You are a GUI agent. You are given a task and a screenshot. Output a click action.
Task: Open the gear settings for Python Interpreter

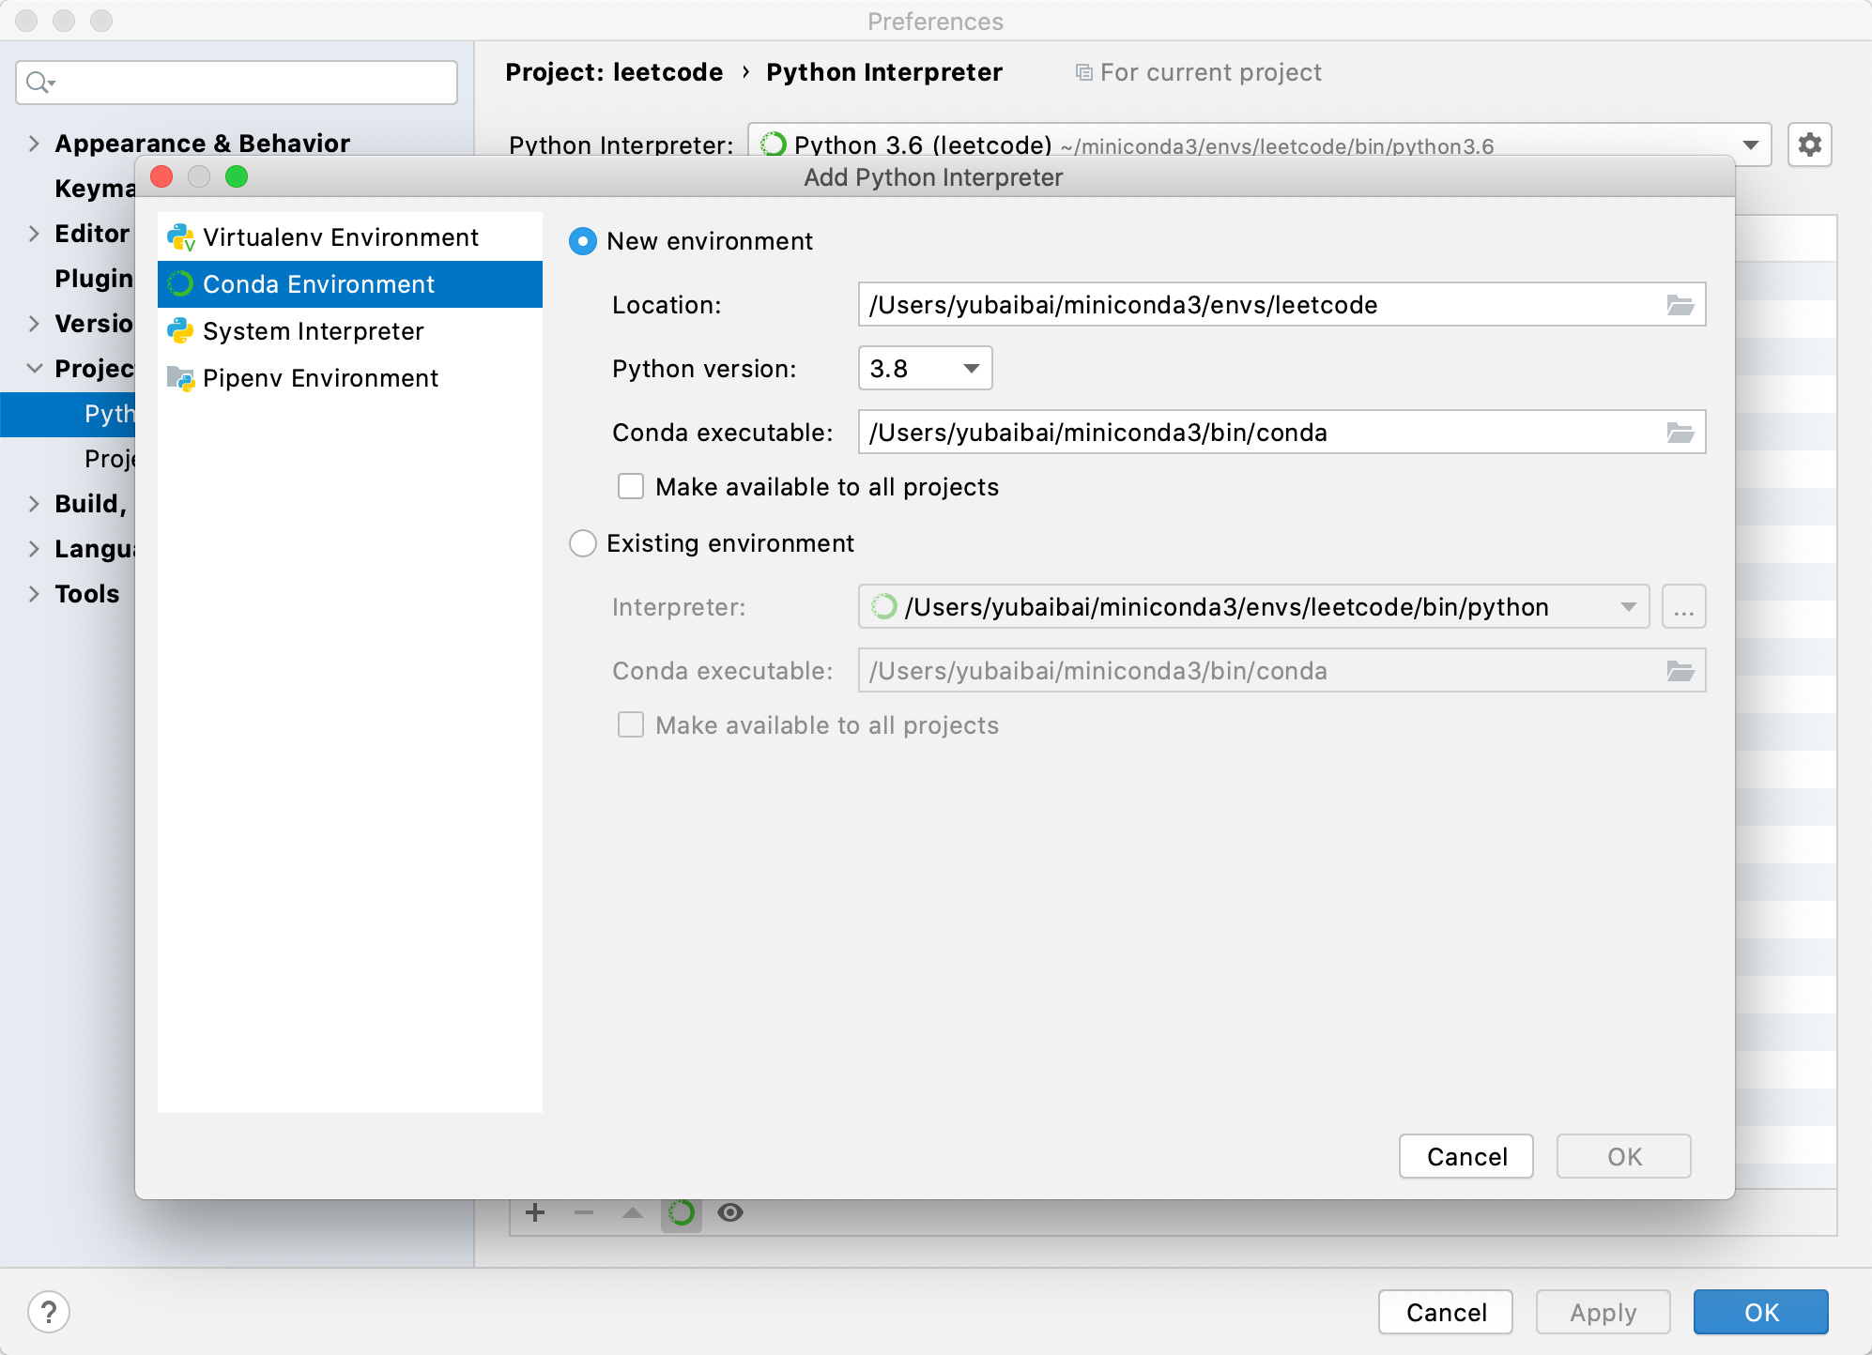click(x=1810, y=145)
